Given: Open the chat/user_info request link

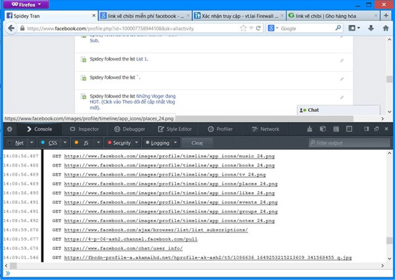Looking at the screenshot, I should click(x=124, y=248).
